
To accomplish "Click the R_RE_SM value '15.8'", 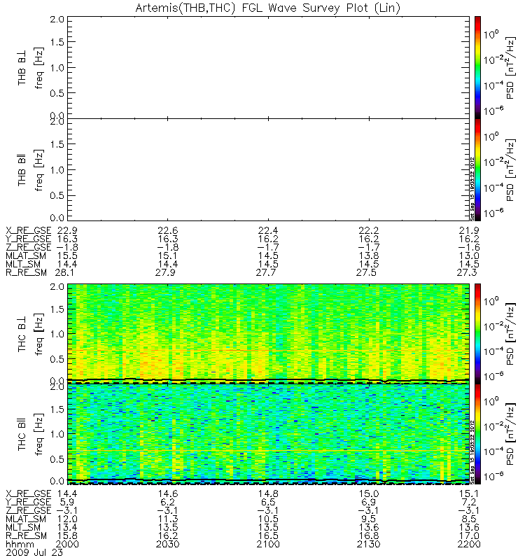I will (x=67, y=535).
